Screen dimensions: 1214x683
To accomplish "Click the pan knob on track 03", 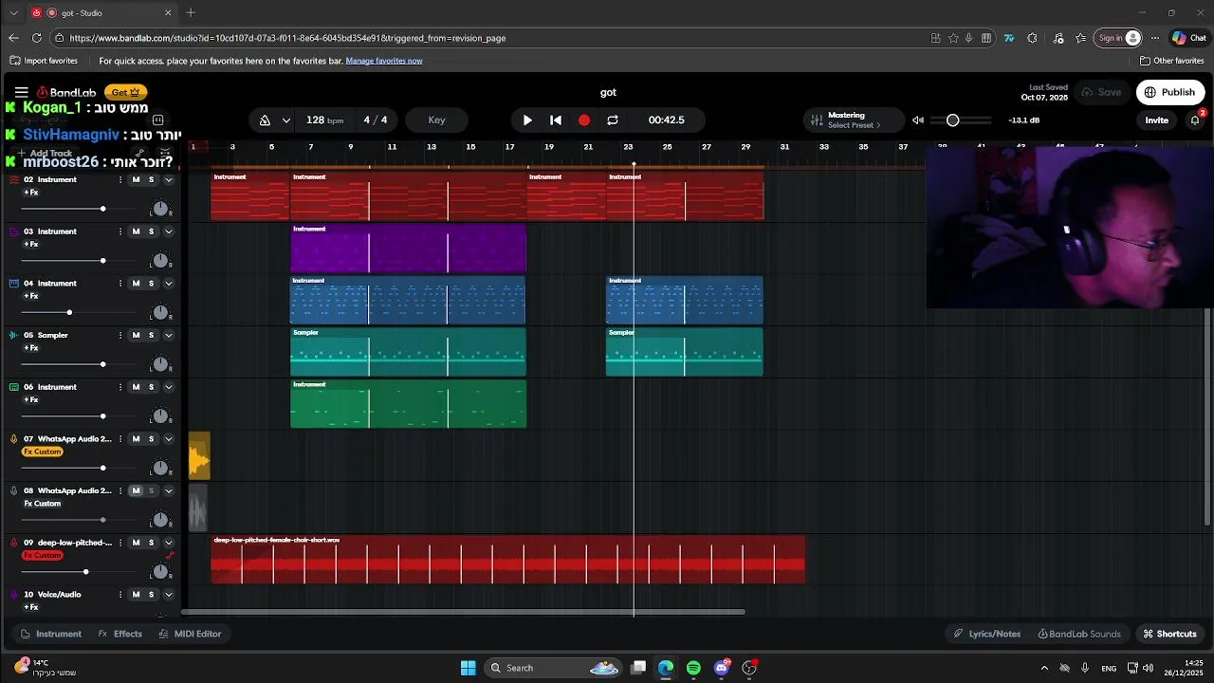I will [x=160, y=261].
